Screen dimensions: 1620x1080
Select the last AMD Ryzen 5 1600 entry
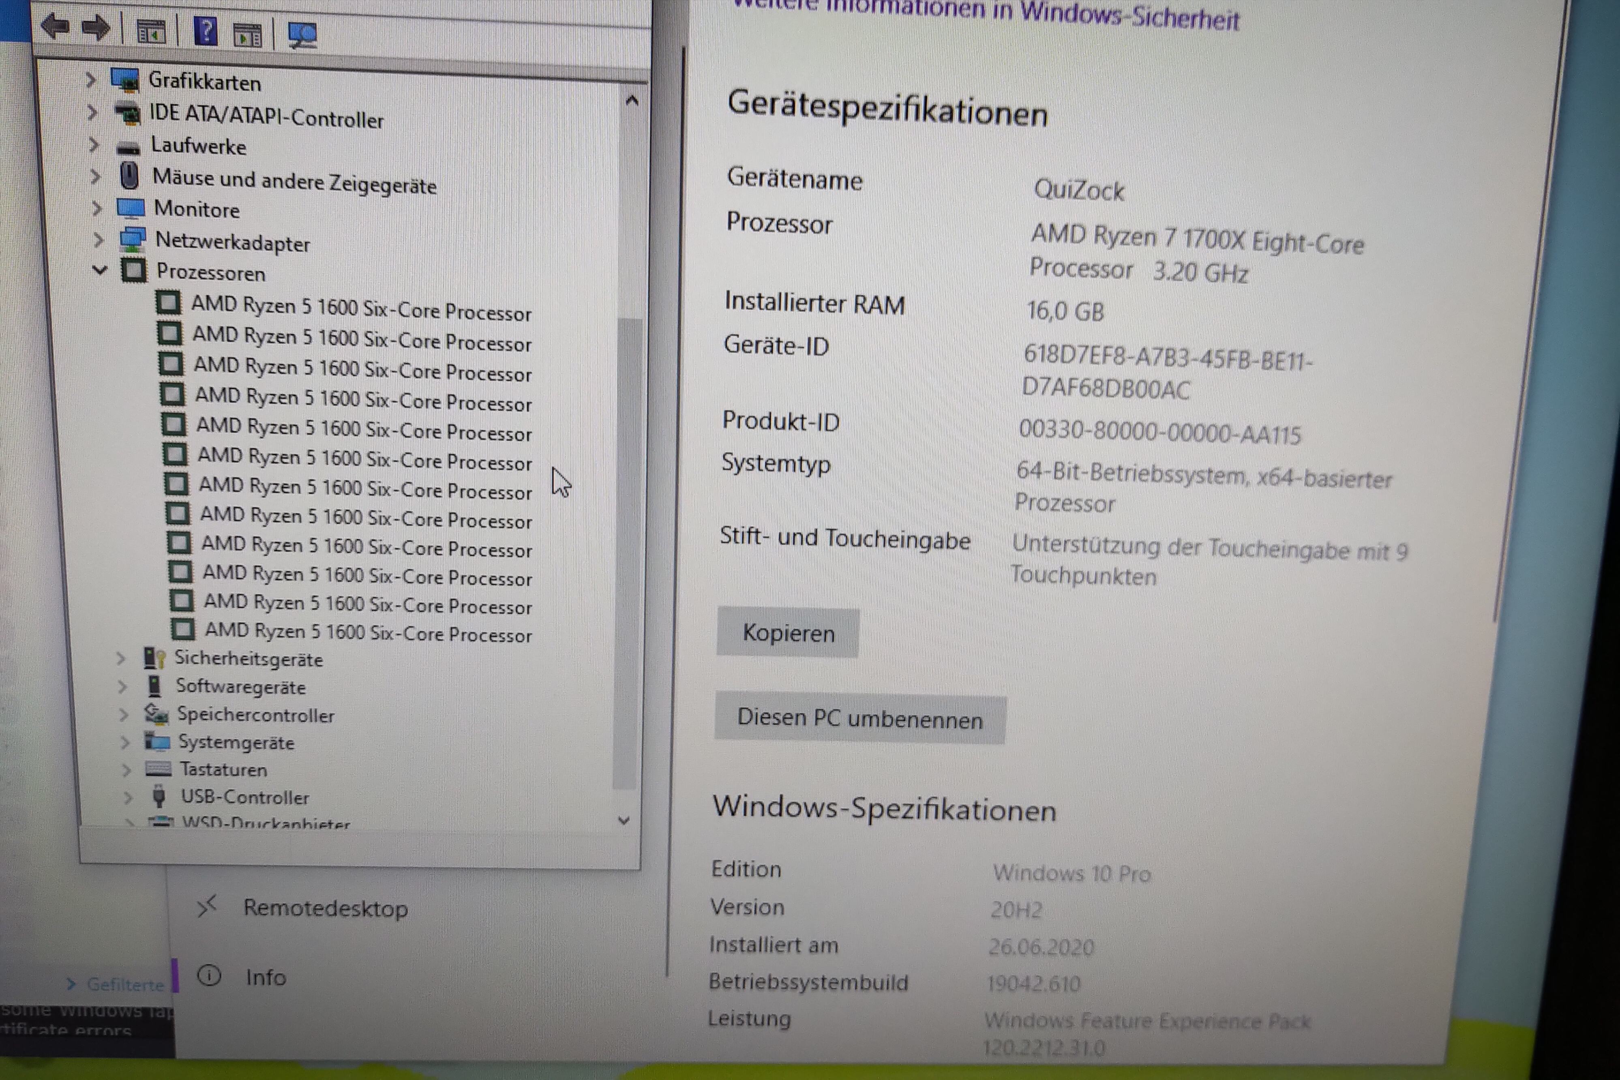[x=369, y=632]
